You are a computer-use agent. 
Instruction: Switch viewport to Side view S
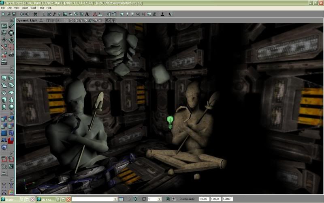pyautogui.click(x=58, y=21)
